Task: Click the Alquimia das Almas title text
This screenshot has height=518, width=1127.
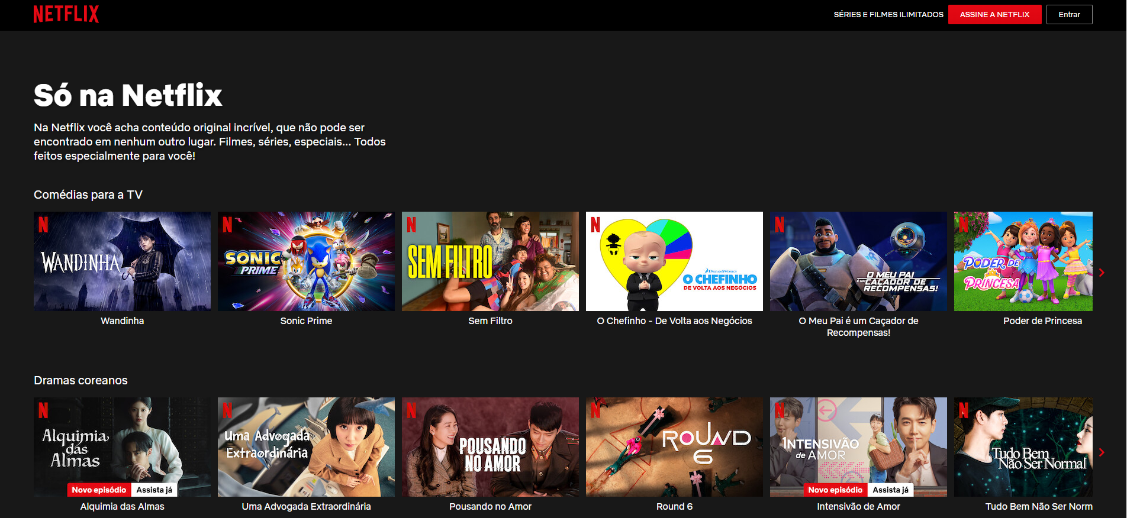Action: pyautogui.click(x=122, y=506)
